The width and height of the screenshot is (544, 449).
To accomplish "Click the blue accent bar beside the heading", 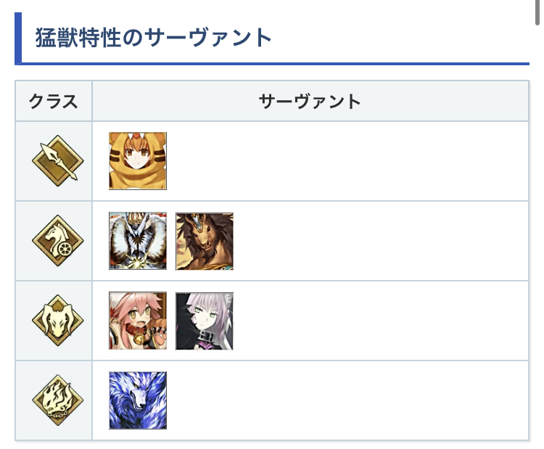I will 18,37.
